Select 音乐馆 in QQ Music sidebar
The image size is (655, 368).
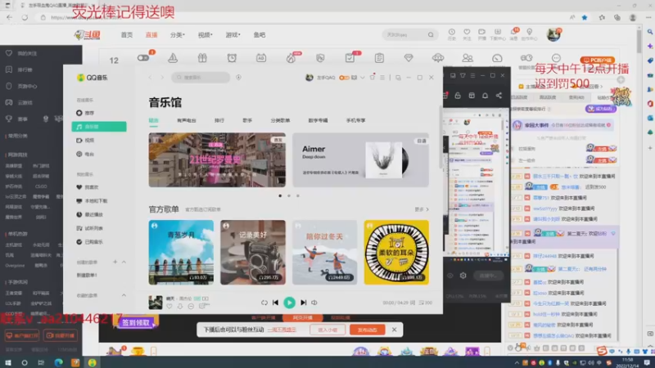click(99, 127)
